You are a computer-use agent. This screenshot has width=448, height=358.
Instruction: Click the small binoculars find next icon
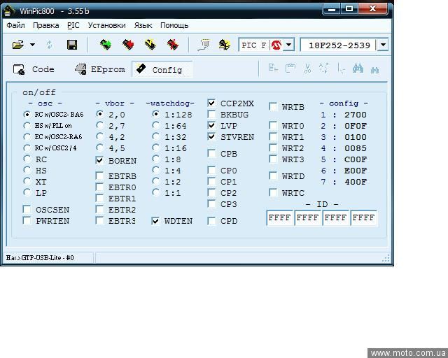point(374,70)
